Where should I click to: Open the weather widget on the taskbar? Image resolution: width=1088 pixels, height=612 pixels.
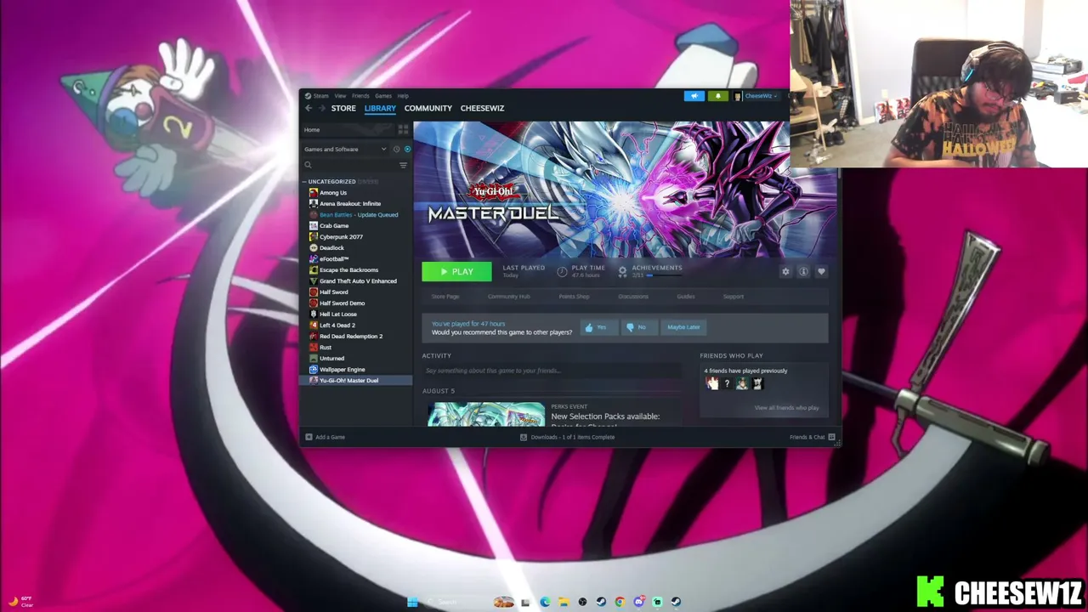tap(20, 602)
